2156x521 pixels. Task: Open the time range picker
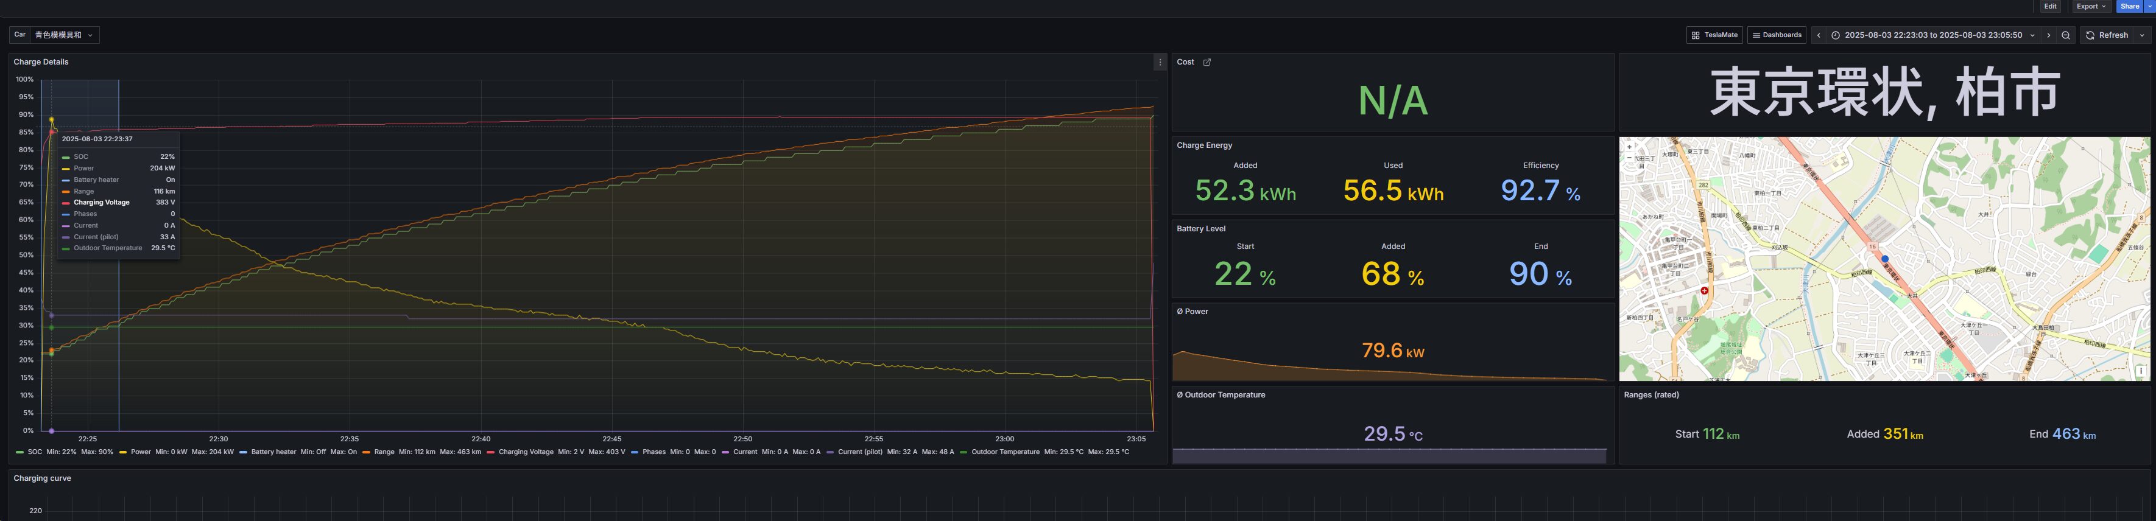[x=1932, y=35]
